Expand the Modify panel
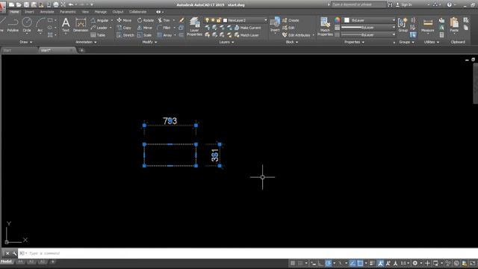This screenshot has height=269, width=478. [149, 42]
